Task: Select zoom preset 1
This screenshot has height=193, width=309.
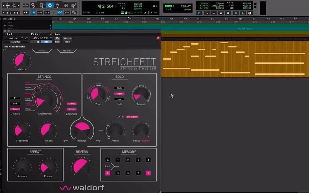Action: point(3,13)
